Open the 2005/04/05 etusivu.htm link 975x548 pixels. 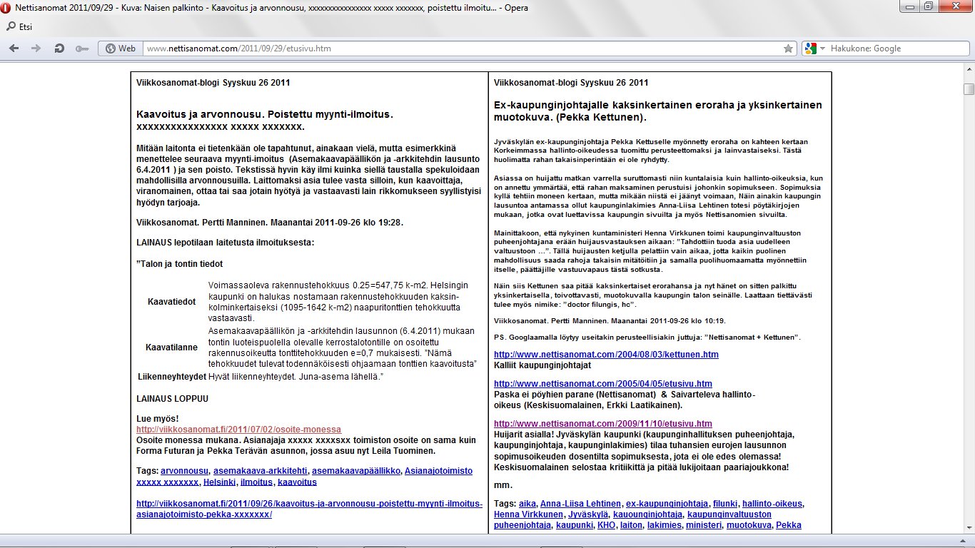click(x=602, y=384)
